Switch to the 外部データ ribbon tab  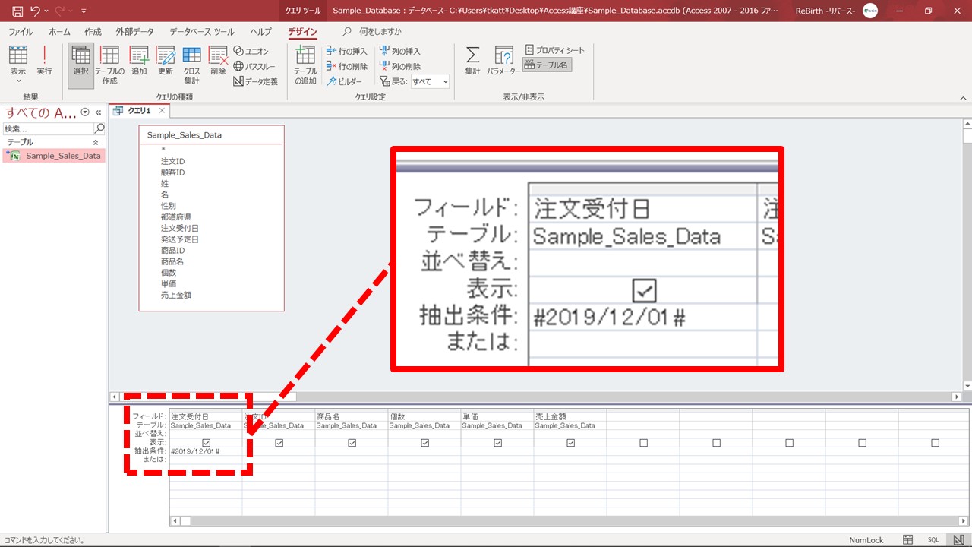[134, 32]
